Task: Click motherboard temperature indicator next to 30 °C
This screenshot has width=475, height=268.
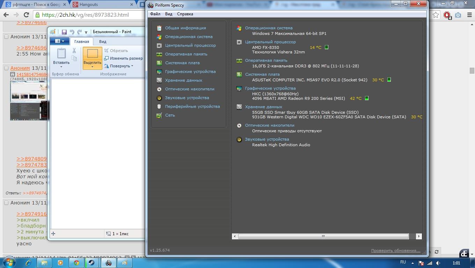Action: point(389,80)
